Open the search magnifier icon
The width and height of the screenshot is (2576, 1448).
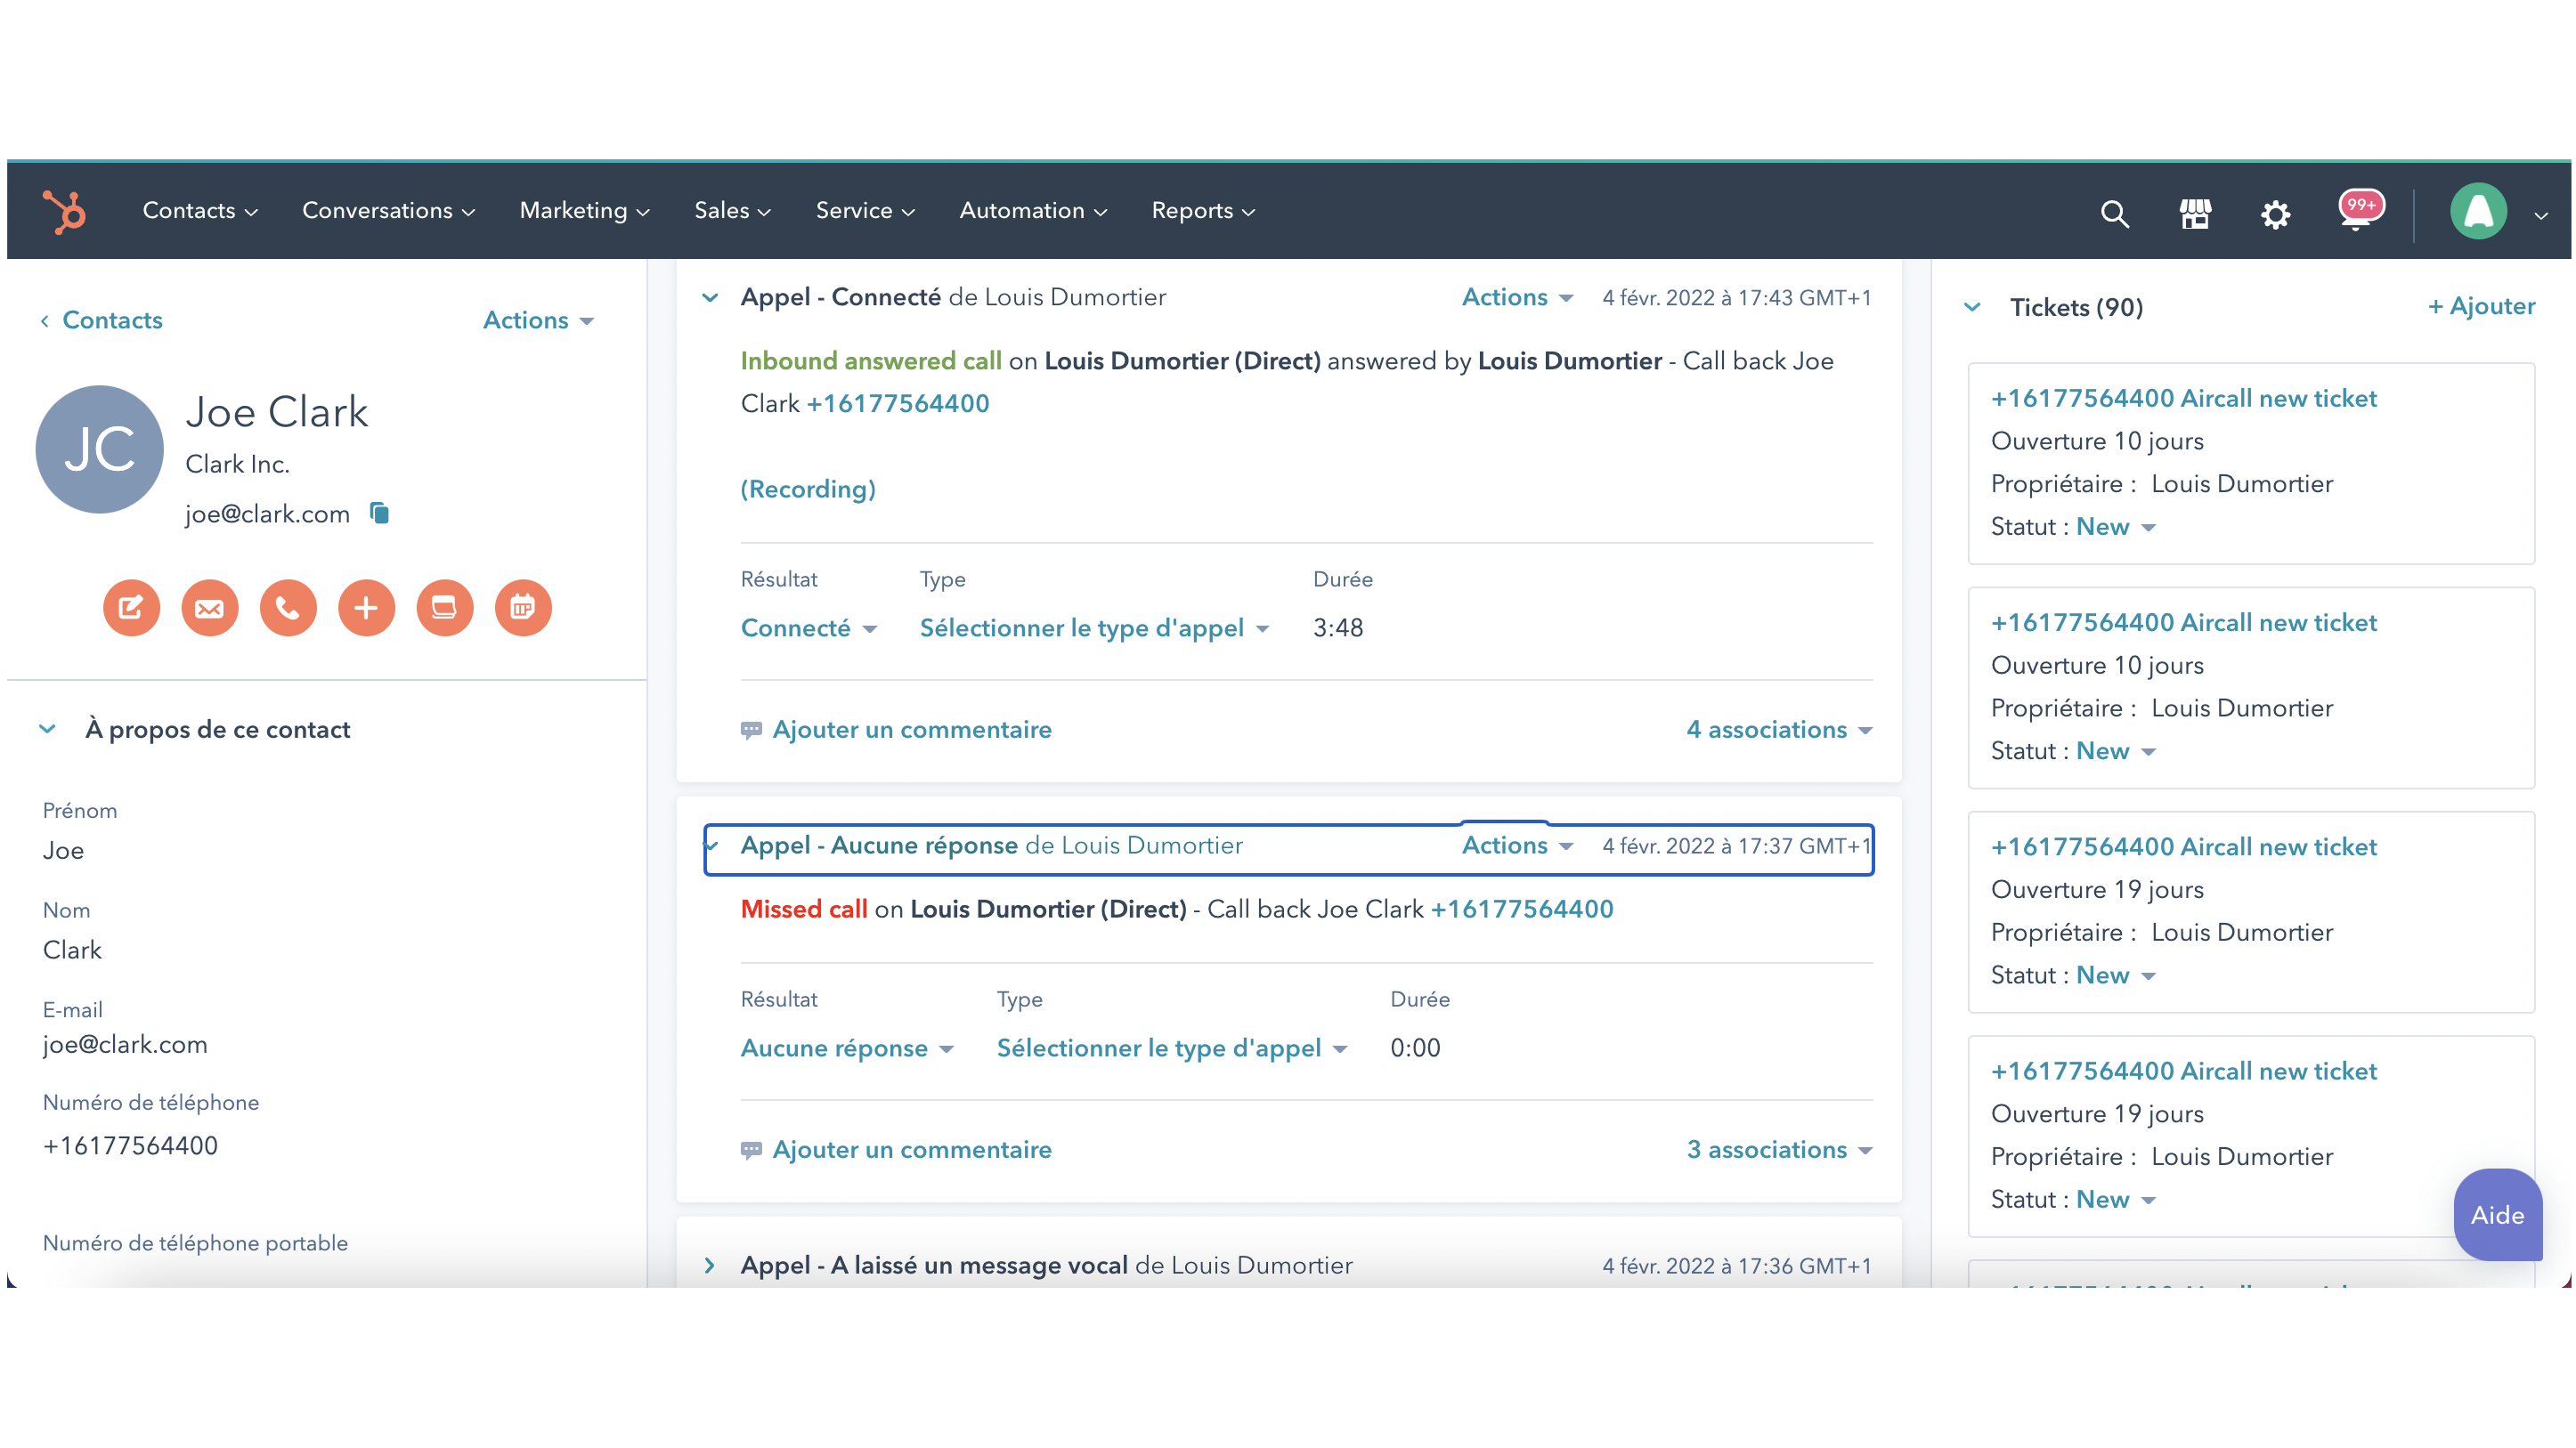click(x=2114, y=213)
